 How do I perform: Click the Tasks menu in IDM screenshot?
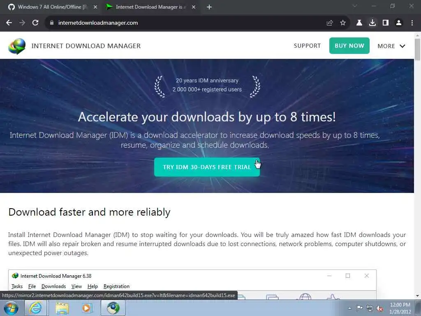click(17, 286)
